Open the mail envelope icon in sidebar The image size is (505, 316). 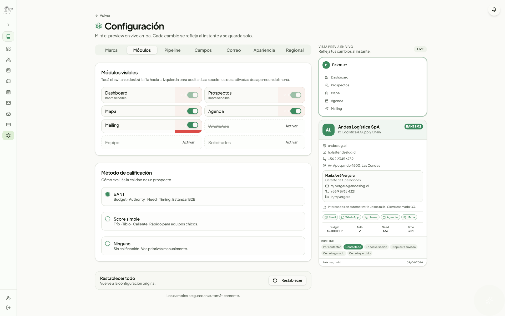[8, 103]
